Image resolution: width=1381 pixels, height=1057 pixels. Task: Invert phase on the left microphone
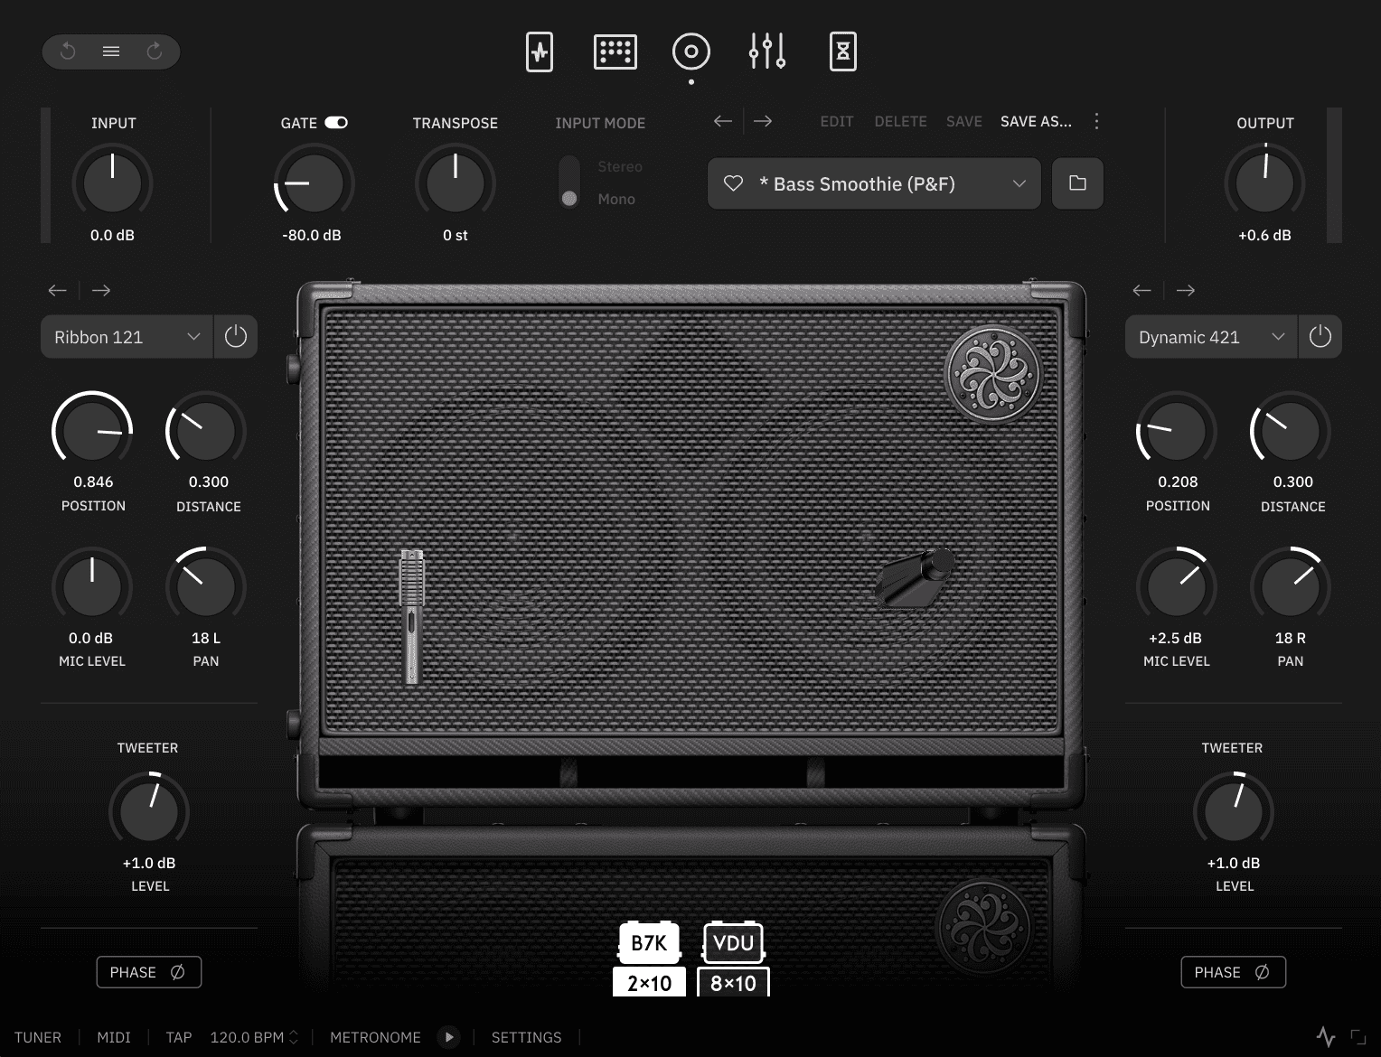pyautogui.click(x=149, y=972)
